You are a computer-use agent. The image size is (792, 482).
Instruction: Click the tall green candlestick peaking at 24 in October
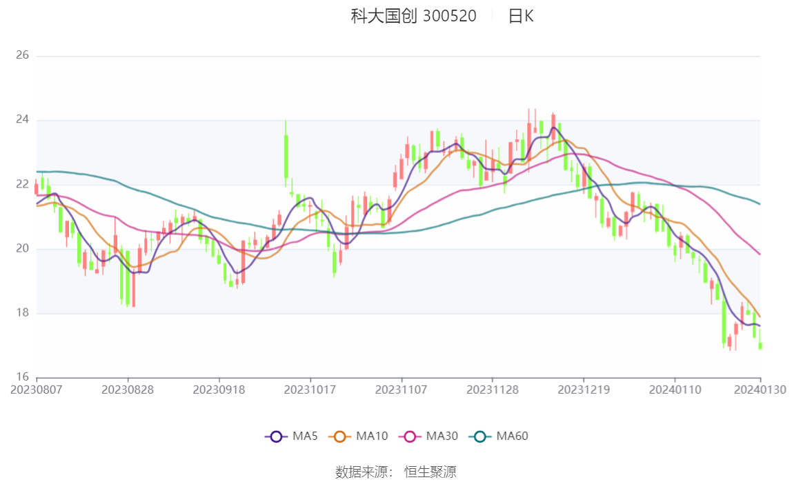(286, 154)
